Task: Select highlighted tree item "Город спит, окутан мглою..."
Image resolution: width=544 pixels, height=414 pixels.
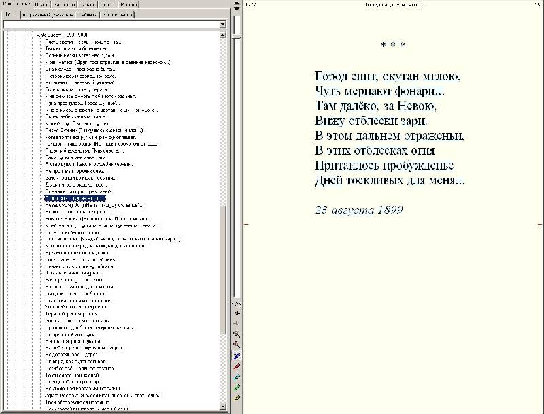Action: (x=75, y=198)
